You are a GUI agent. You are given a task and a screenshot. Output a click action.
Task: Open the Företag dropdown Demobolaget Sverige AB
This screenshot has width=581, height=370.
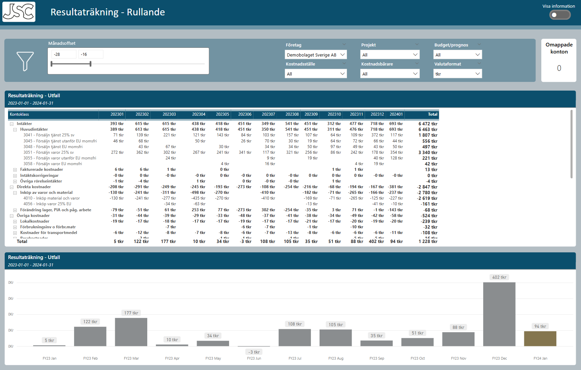coord(316,54)
